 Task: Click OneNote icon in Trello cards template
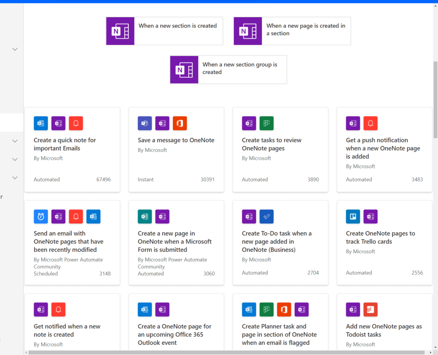[370, 216]
